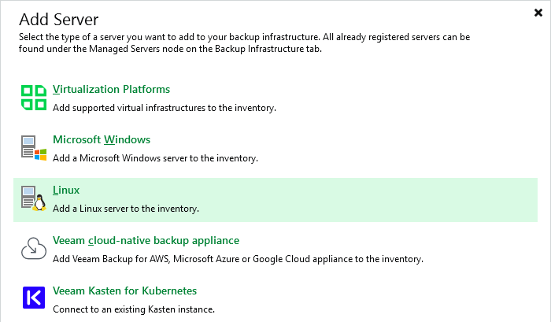Click 'Add supported virtual infrastructures to the inventory.' text
551x322 pixels.
(165, 108)
